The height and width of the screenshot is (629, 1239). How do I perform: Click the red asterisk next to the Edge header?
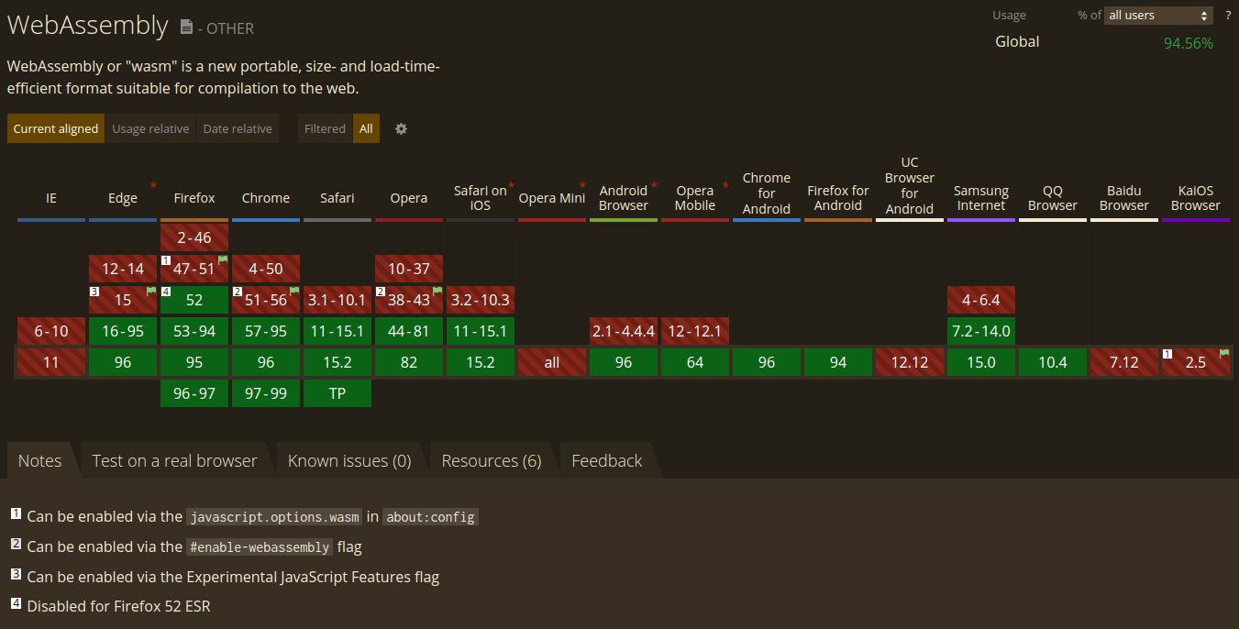coord(153,186)
